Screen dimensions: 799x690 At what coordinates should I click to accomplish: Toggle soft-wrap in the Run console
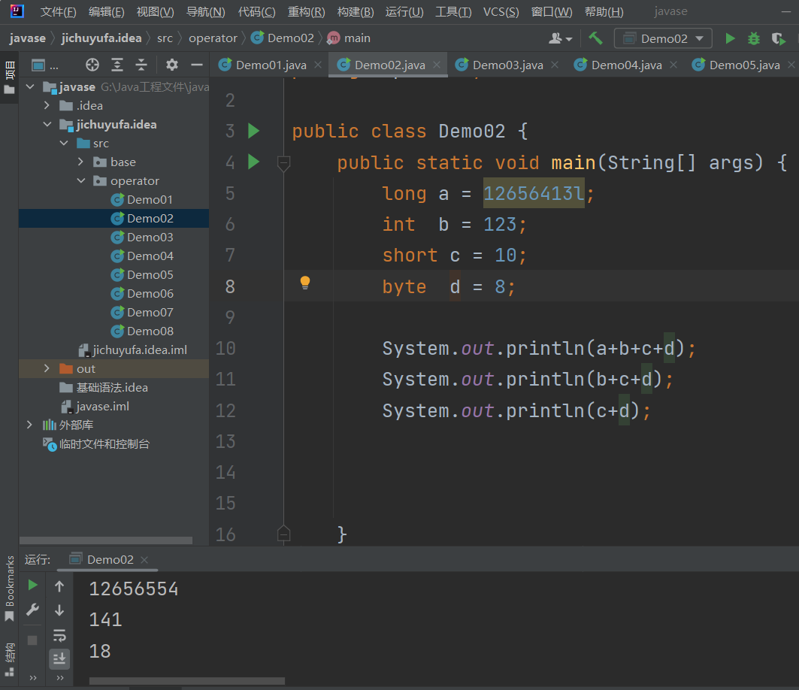point(59,635)
